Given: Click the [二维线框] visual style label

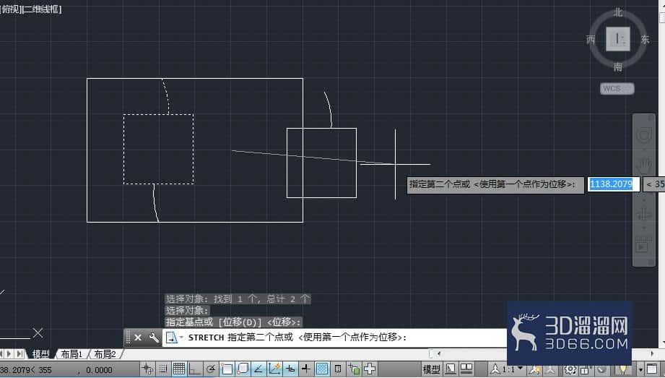Looking at the screenshot, I should (x=42, y=9).
